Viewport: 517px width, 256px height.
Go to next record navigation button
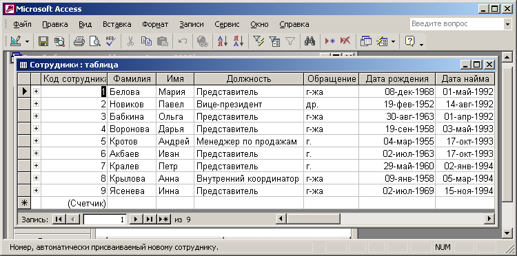click(136, 219)
